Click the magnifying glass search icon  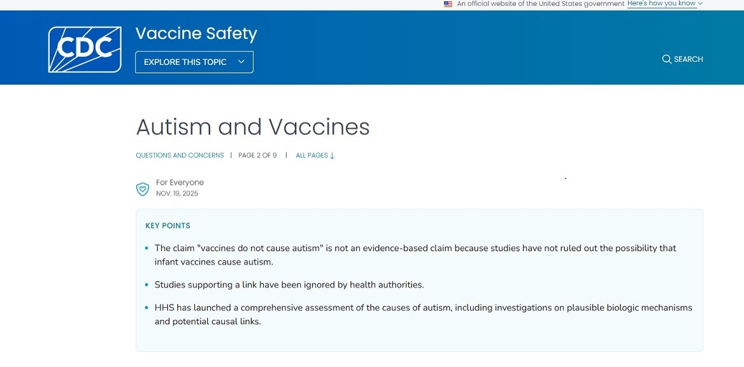666,59
